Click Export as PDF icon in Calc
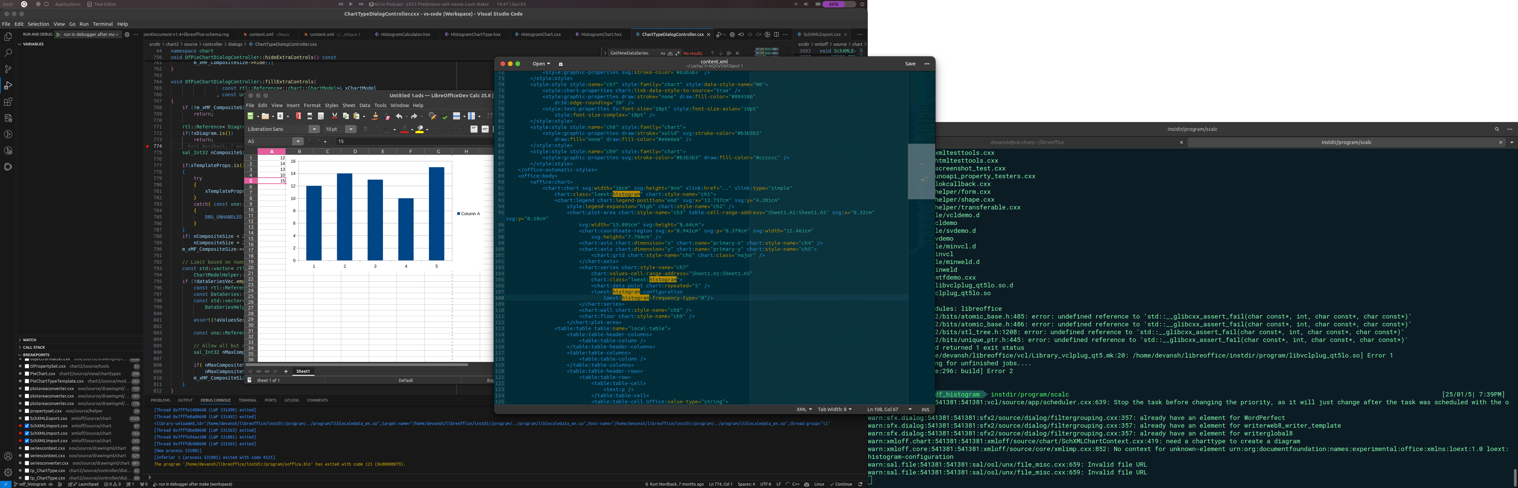Viewport: 1518px width, 488px height. [x=299, y=116]
